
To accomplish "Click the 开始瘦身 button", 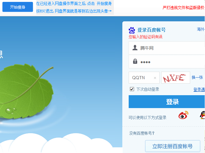I will tap(18, 7).
